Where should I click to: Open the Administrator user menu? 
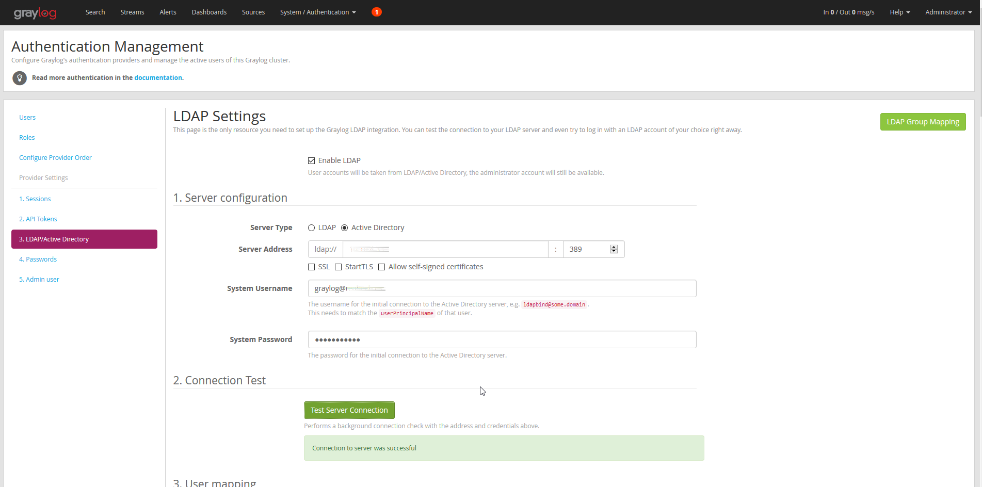pyautogui.click(x=948, y=12)
